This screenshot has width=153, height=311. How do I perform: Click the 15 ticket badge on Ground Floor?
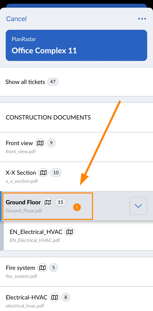pos(60,202)
